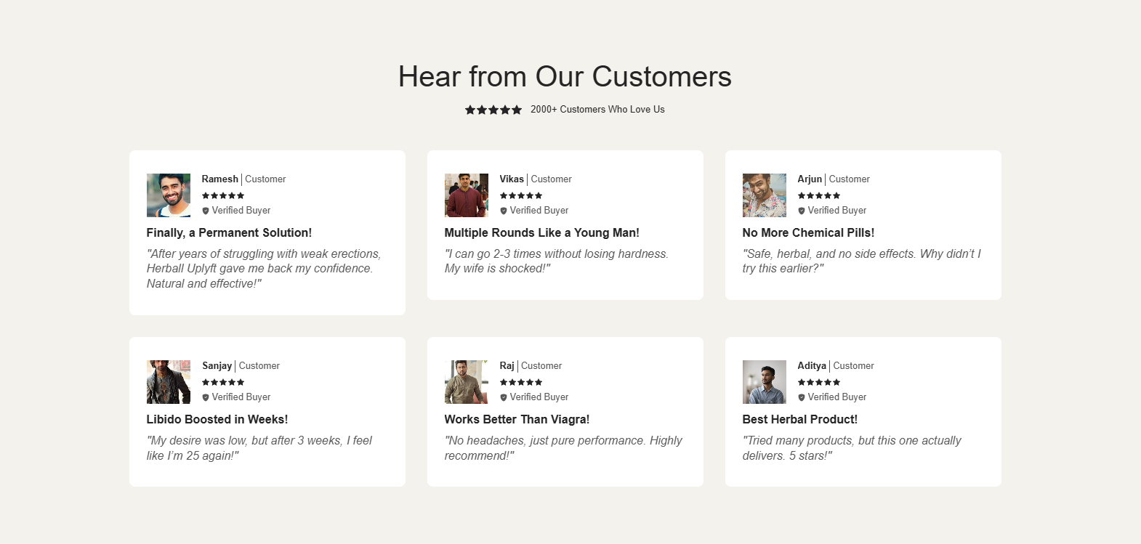Open Vikas's profile photo
1141x544 pixels.
pyautogui.click(x=467, y=195)
